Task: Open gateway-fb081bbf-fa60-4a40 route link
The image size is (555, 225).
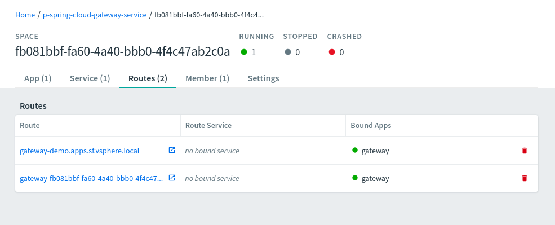Action: pos(92,179)
